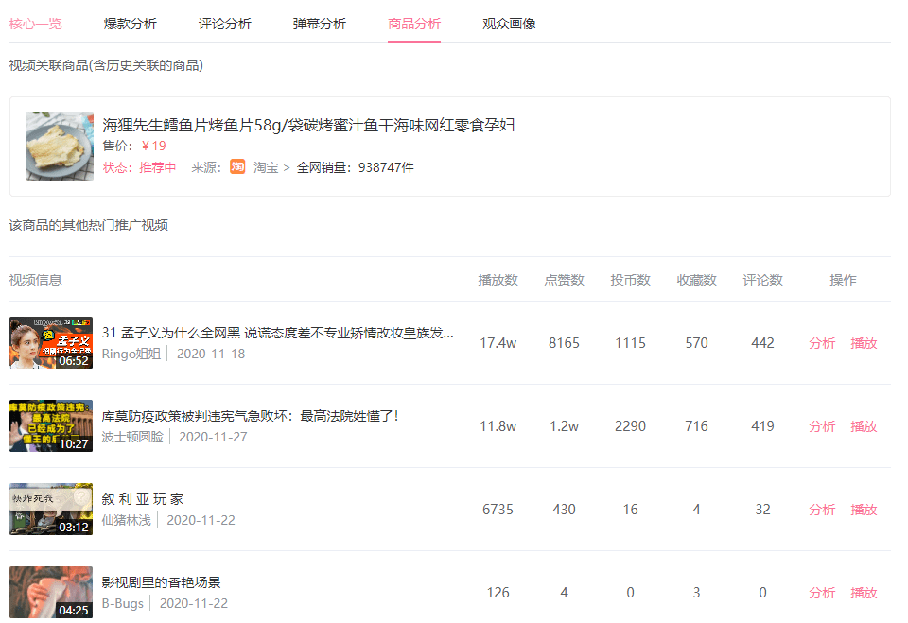Click 分析 for the 孟子义 video
The height and width of the screenshot is (623, 908).
coord(822,343)
